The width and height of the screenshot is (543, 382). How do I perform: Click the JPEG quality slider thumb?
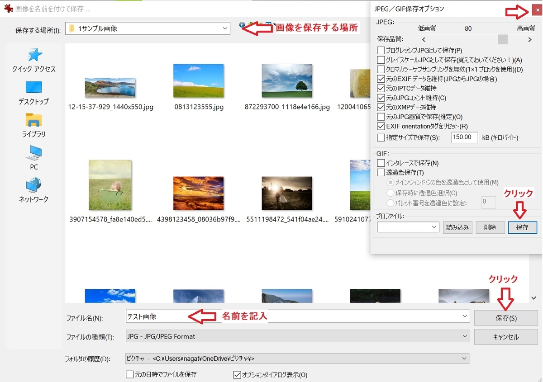[503, 39]
